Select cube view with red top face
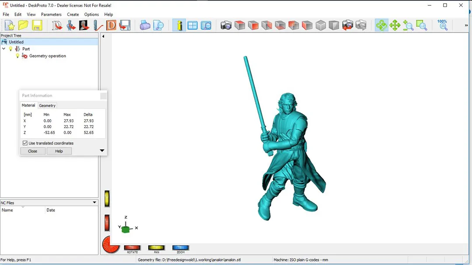The height and width of the screenshot is (265, 472). click(x=239, y=25)
